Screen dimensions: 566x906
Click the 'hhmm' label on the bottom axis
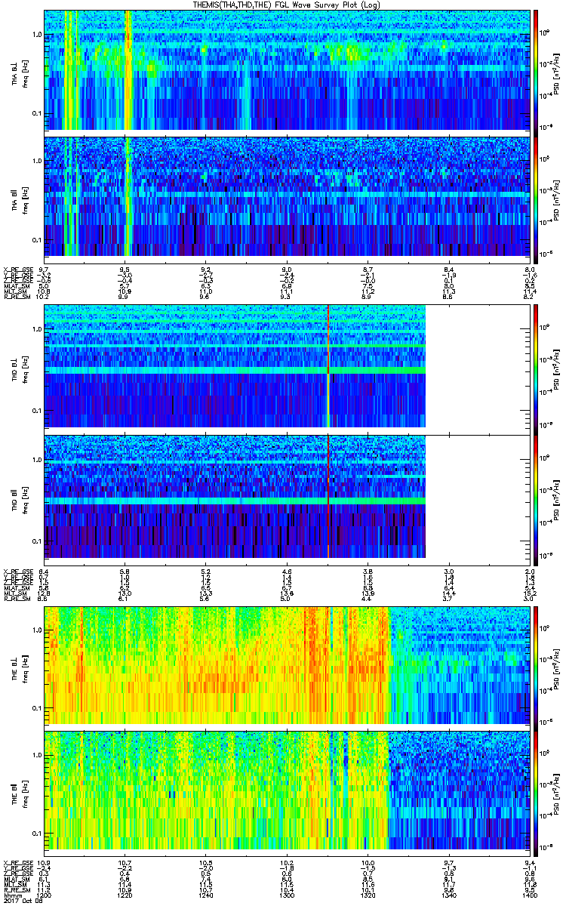point(11,895)
